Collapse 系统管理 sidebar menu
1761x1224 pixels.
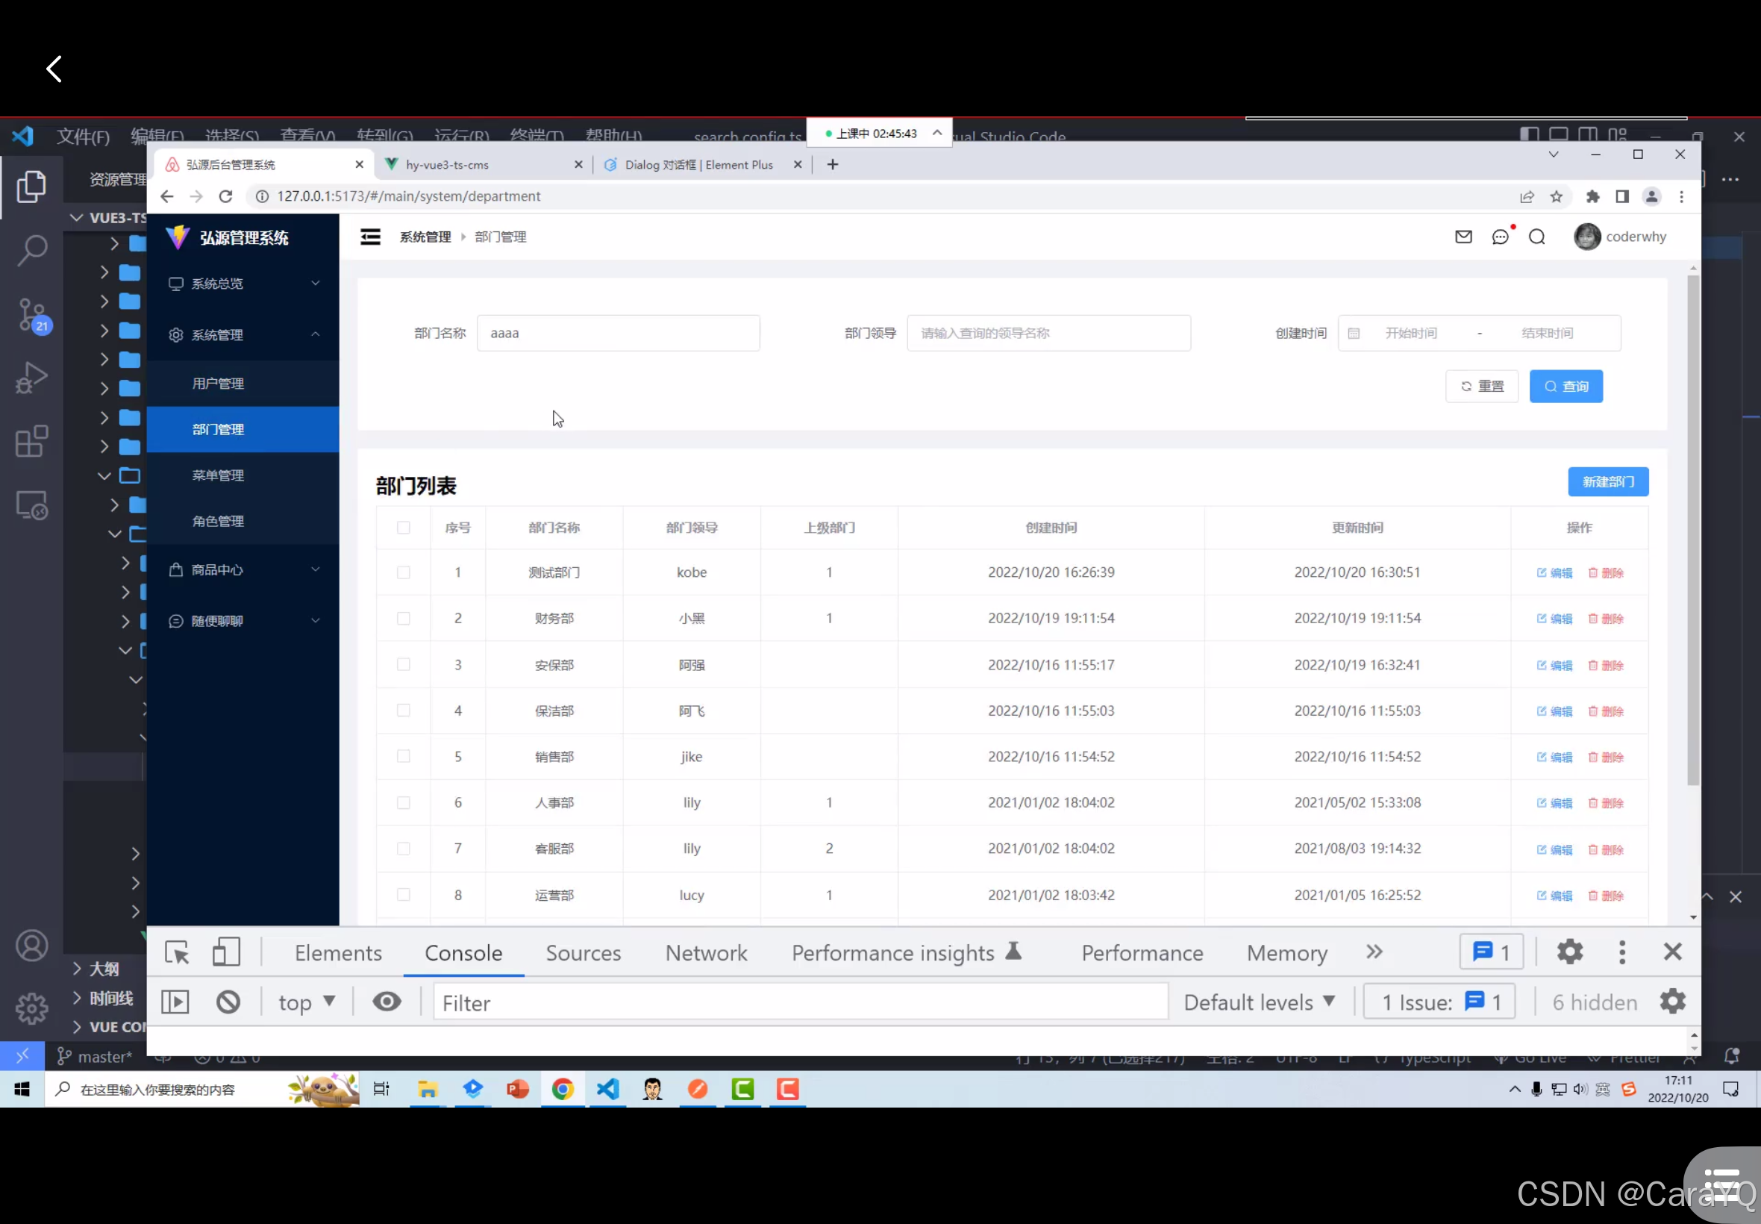pos(243,335)
